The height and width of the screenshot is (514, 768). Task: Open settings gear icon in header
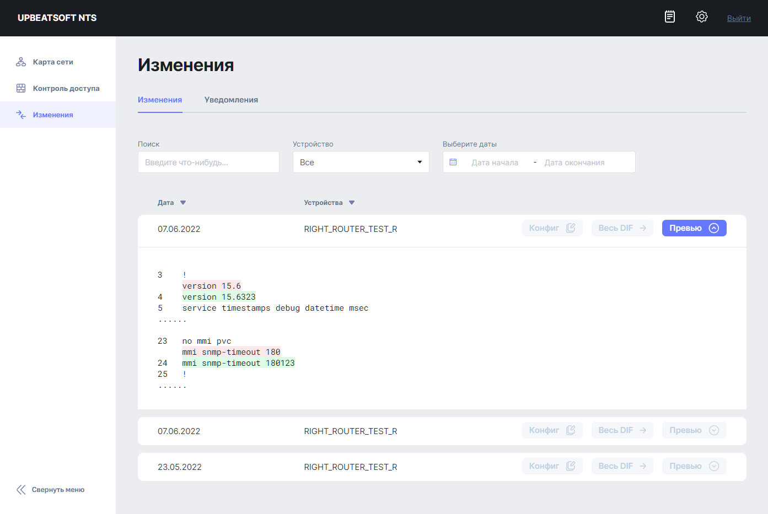pyautogui.click(x=702, y=17)
